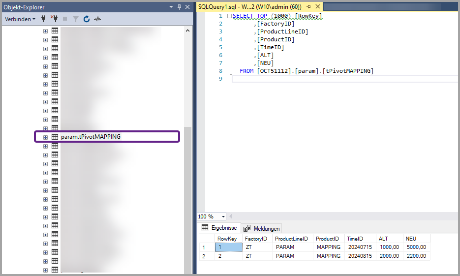
Task: Select the NEU cell with value 5000,00
Action: click(416, 247)
